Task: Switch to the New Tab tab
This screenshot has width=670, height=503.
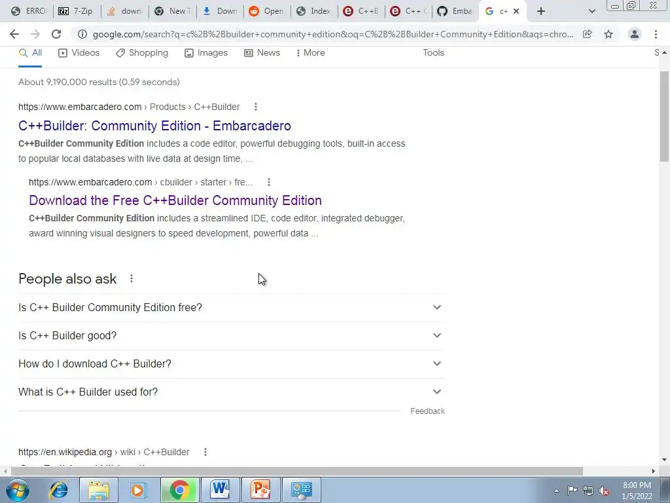Action: (x=172, y=11)
